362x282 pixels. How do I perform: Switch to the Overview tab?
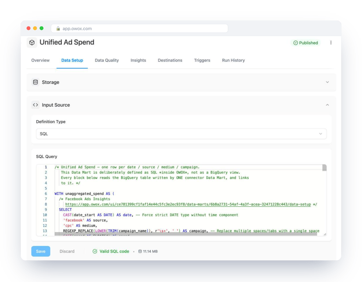(x=40, y=61)
